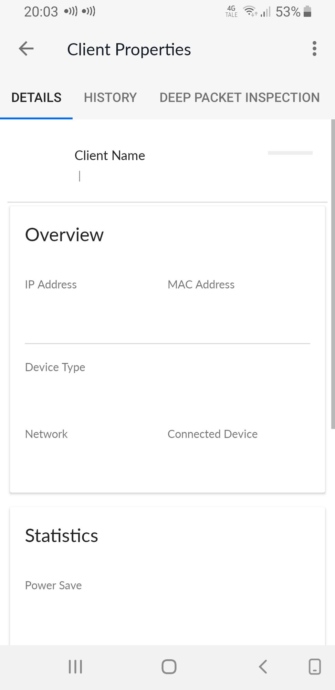Switch to the History tab
335x690 pixels.
click(110, 98)
